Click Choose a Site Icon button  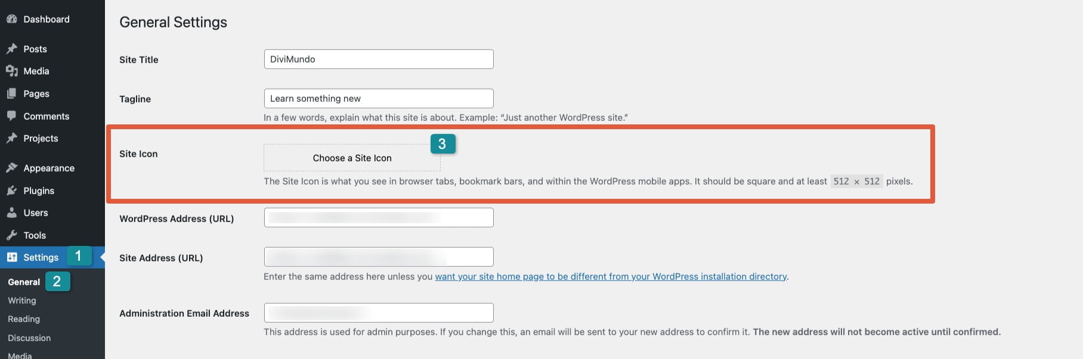352,158
